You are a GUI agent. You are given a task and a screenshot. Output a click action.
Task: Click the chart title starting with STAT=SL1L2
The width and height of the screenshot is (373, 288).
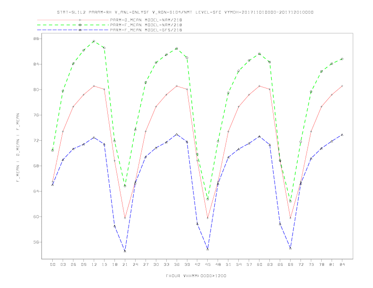(185, 12)
